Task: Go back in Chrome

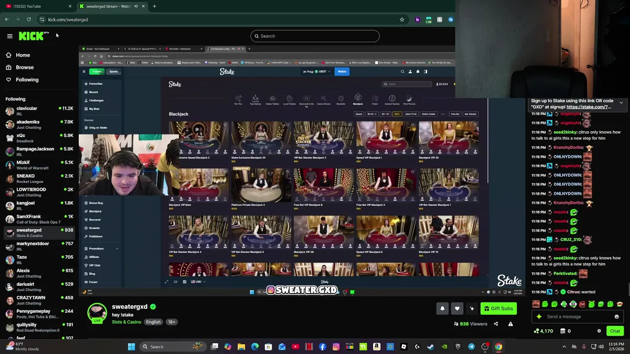Action: coord(6,20)
